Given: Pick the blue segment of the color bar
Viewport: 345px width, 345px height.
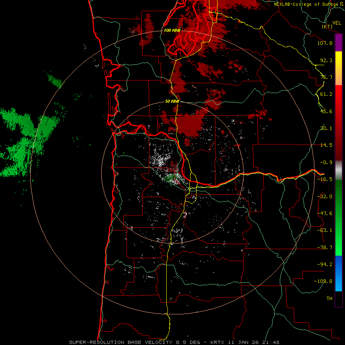Looking at the screenshot, I should point(338,273).
